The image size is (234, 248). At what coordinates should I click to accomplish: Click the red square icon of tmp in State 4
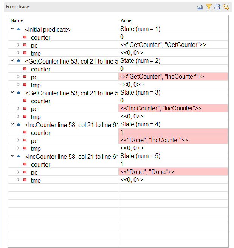(25, 148)
